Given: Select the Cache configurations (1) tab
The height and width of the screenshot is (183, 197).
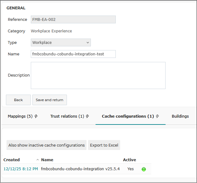Looking at the screenshot, I should tap(128, 116).
